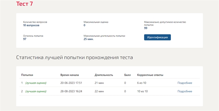Select the Тест 7 page heading
The image size is (219, 111).
(x=25, y=4)
